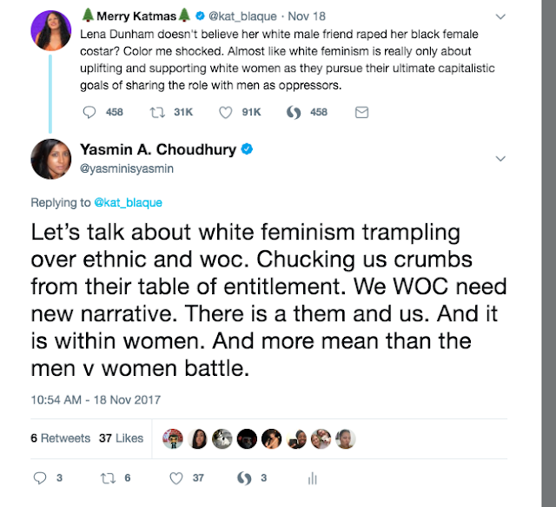The image size is (556, 507).
Task: Reply to Kat Blaque's tweet
Action: tap(90, 112)
